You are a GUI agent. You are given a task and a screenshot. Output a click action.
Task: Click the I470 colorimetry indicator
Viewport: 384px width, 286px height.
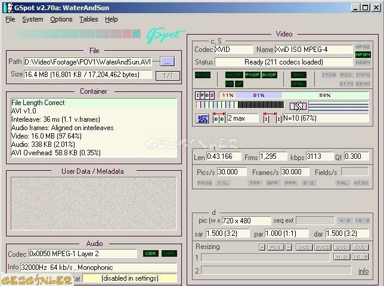[363, 75]
